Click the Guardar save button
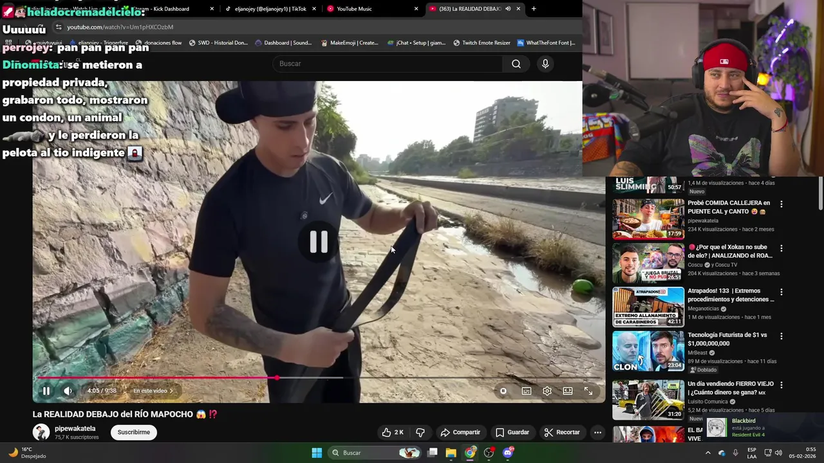 click(512, 432)
